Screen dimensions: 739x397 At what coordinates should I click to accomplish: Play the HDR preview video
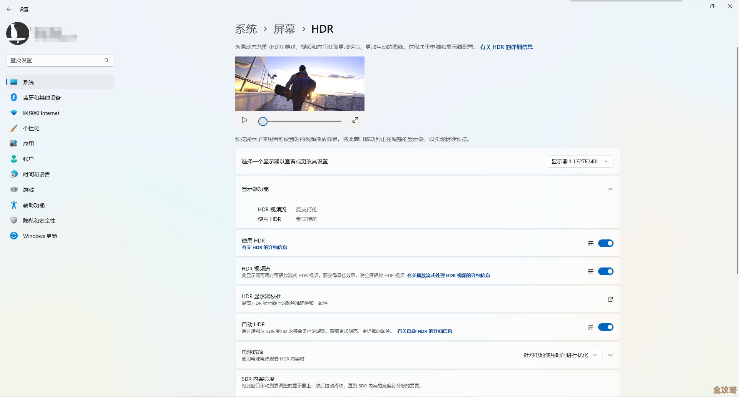(244, 120)
